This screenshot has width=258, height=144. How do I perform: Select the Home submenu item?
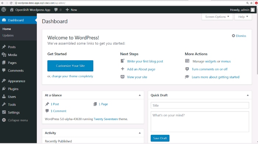pyautogui.click(x=7, y=29)
